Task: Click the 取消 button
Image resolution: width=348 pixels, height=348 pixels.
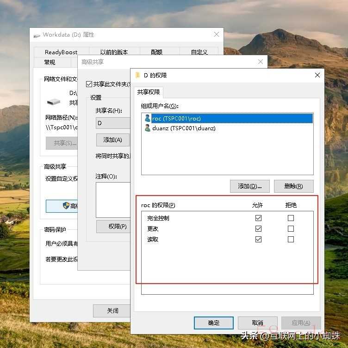Action: (x=257, y=323)
